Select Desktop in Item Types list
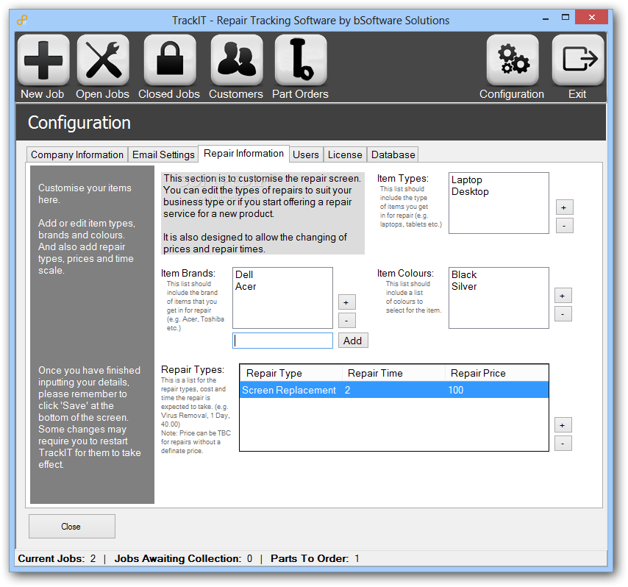 coord(470,191)
